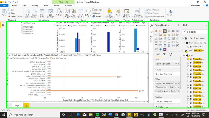Open Report view in left sidebar

coord(3,25)
